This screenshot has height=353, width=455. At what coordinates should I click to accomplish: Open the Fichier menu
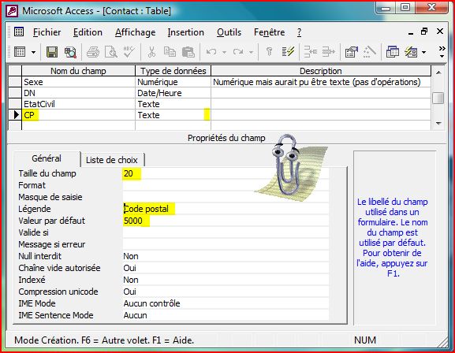click(x=47, y=32)
